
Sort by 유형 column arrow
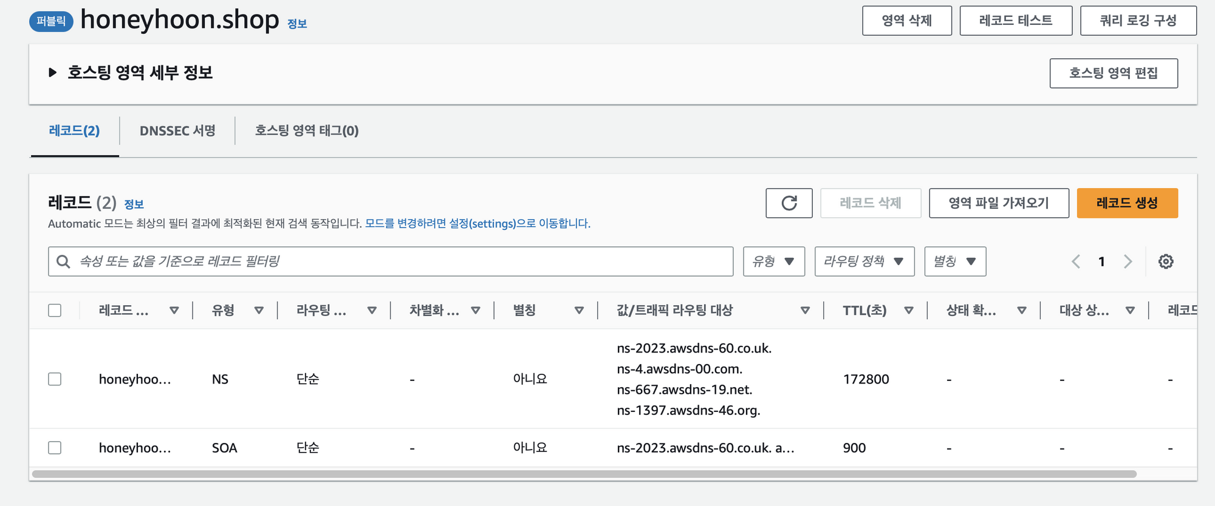(x=259, y=311)
